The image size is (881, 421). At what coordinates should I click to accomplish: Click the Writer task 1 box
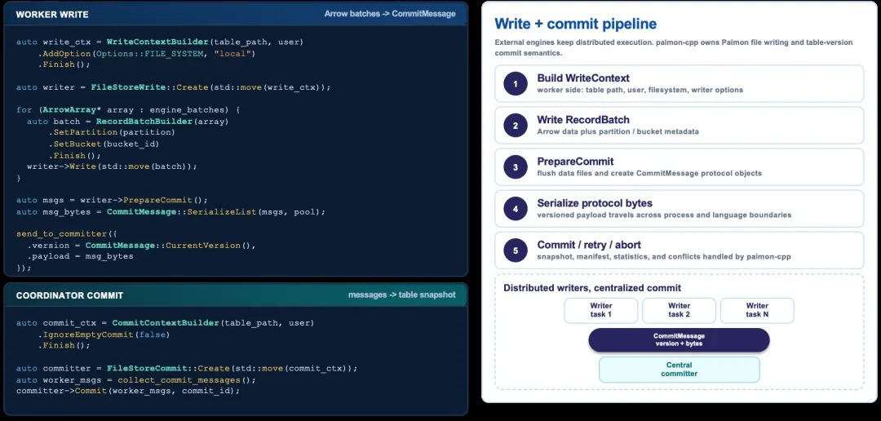(x=600, y=310)
